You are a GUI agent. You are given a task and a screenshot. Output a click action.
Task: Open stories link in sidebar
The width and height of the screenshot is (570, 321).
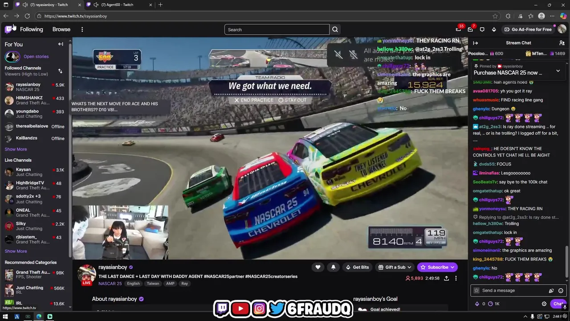click(x=36, y=57)
